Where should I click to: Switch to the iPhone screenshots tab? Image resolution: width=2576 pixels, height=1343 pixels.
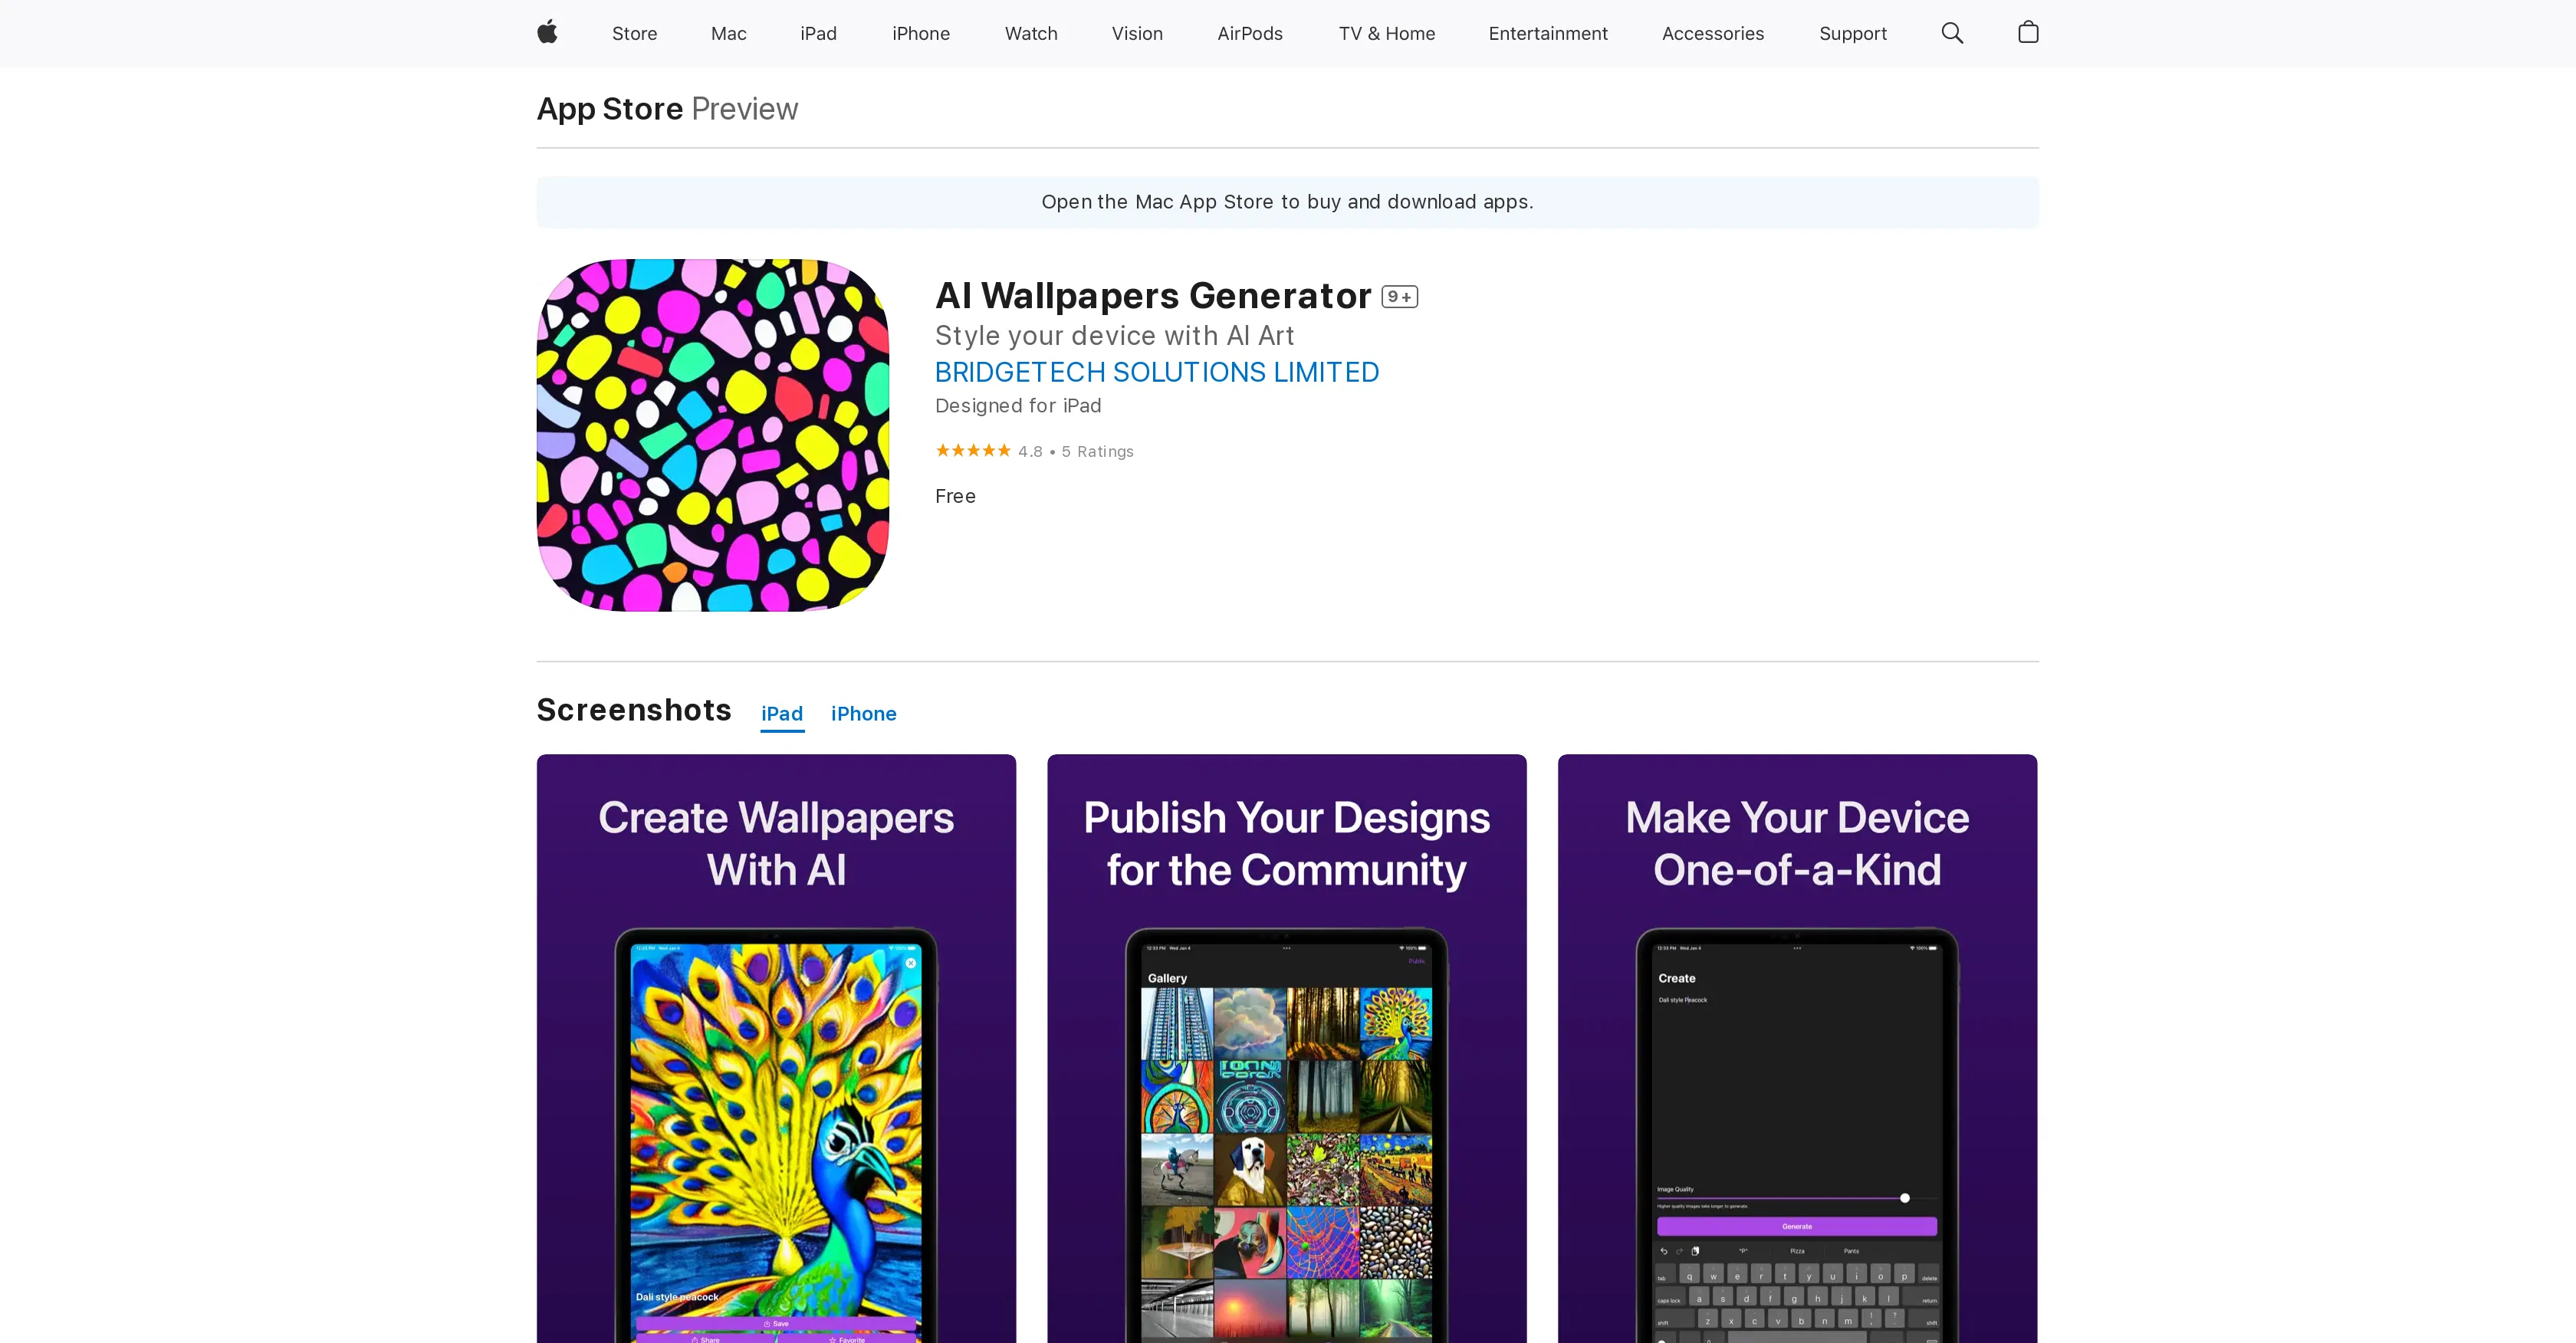pyautogui.click(x=864, y=713)
